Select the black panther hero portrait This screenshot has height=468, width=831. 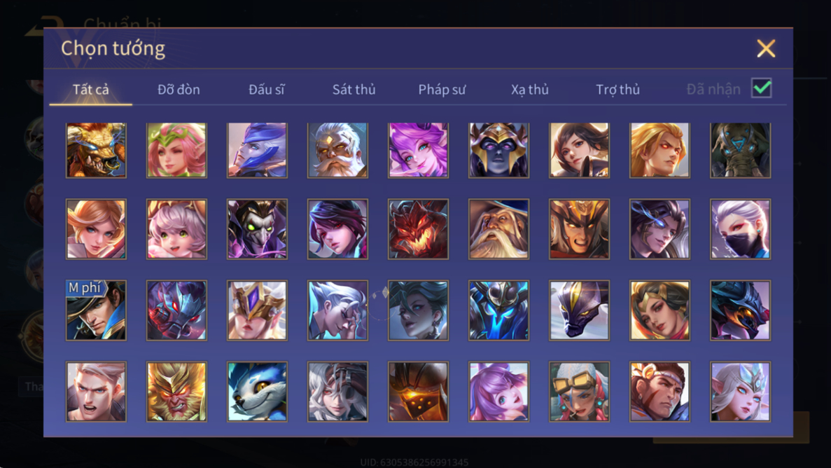coord(579,310)
